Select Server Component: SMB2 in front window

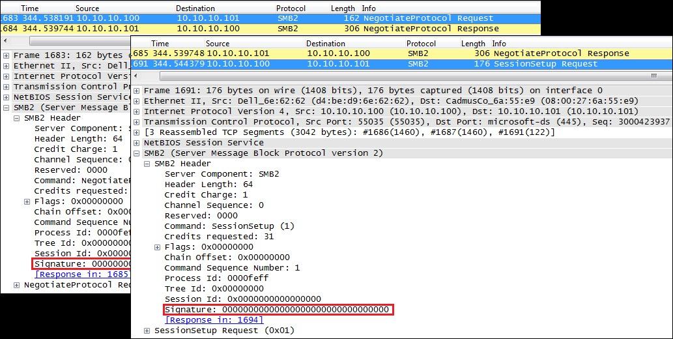222,174
